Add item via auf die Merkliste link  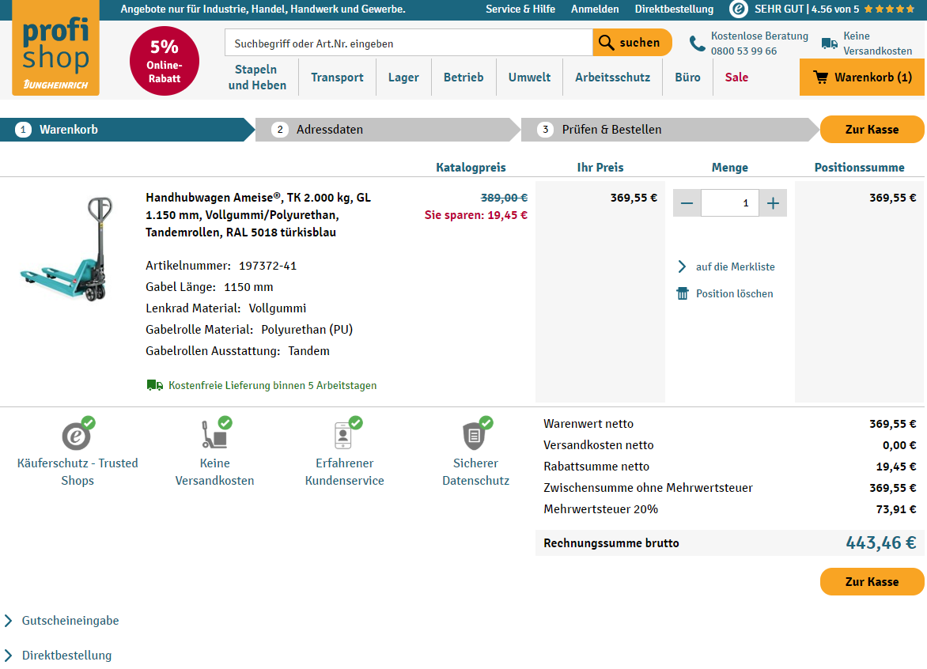pyautogui.click(x=735, y=266)
